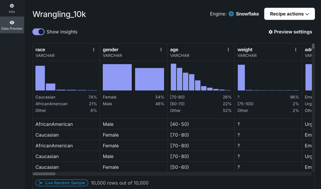Open the Data Preview eye icon
Image resolution: width=321 pixels, height=189 pixels.
point(12,22)
